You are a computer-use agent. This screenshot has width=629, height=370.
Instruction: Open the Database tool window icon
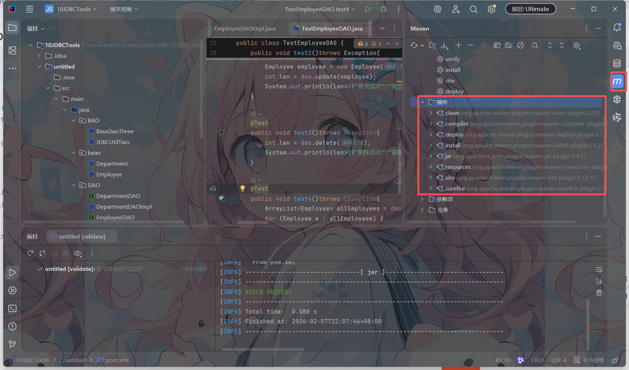click(x=617, y=64)
